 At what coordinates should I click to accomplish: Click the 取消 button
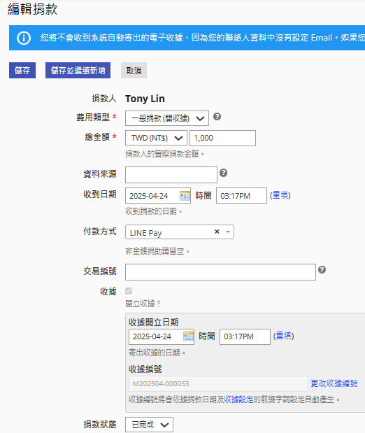point(134,71)
